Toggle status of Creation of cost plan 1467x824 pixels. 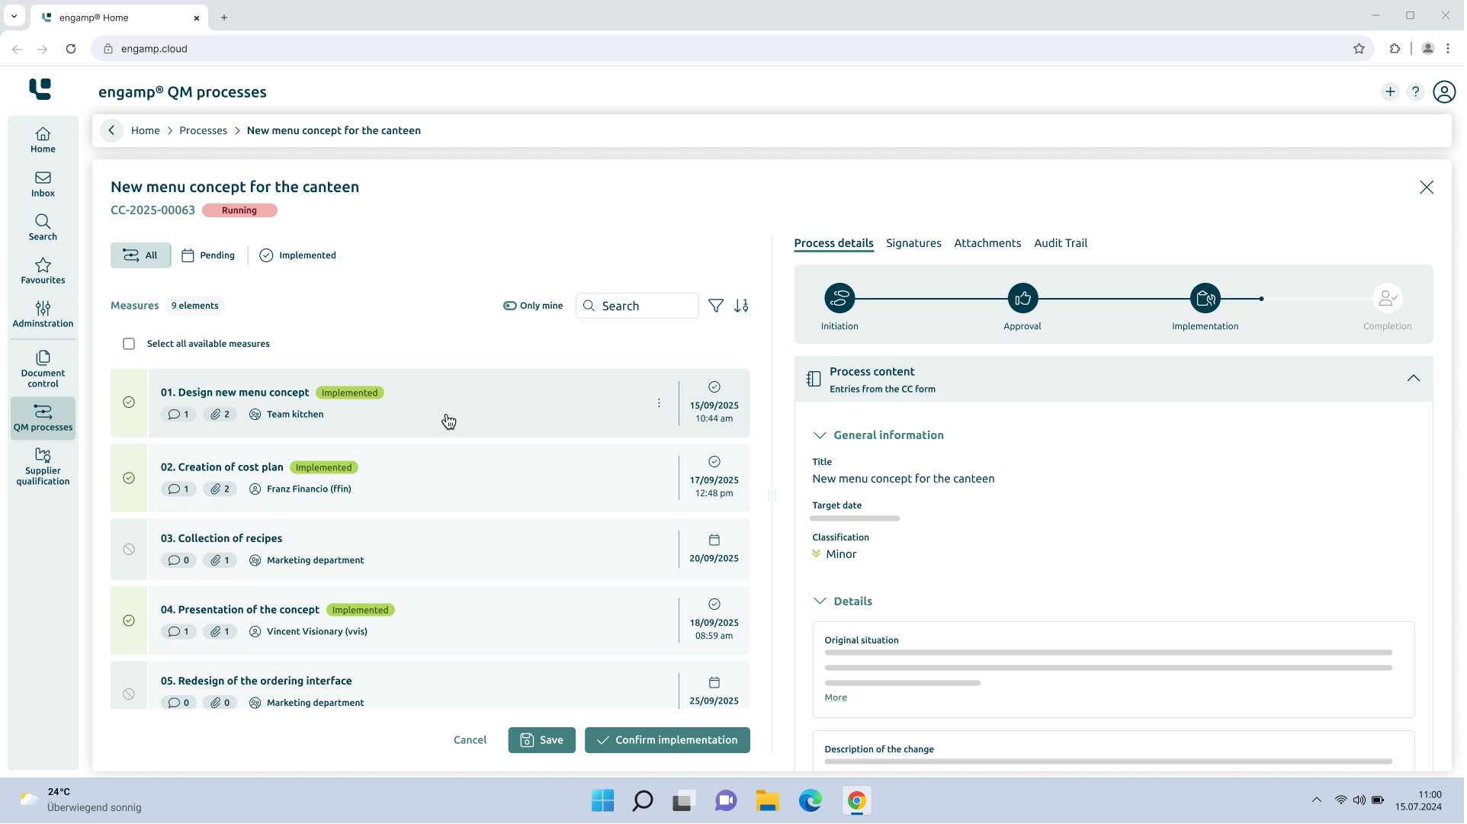[129, 479]
